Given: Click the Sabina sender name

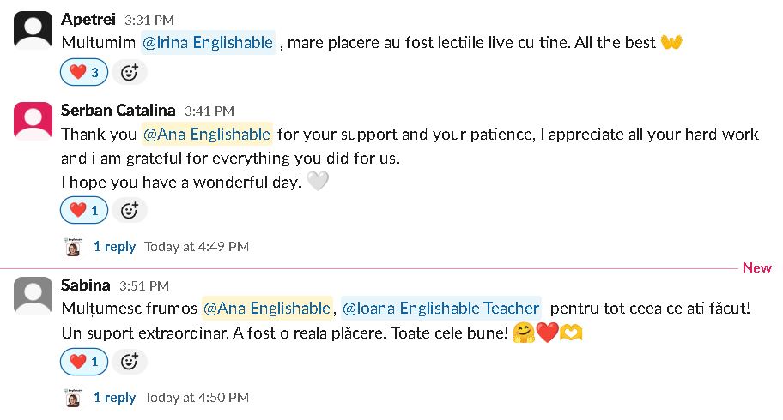Looking at the screenshot, I should (x=86, y=285).
